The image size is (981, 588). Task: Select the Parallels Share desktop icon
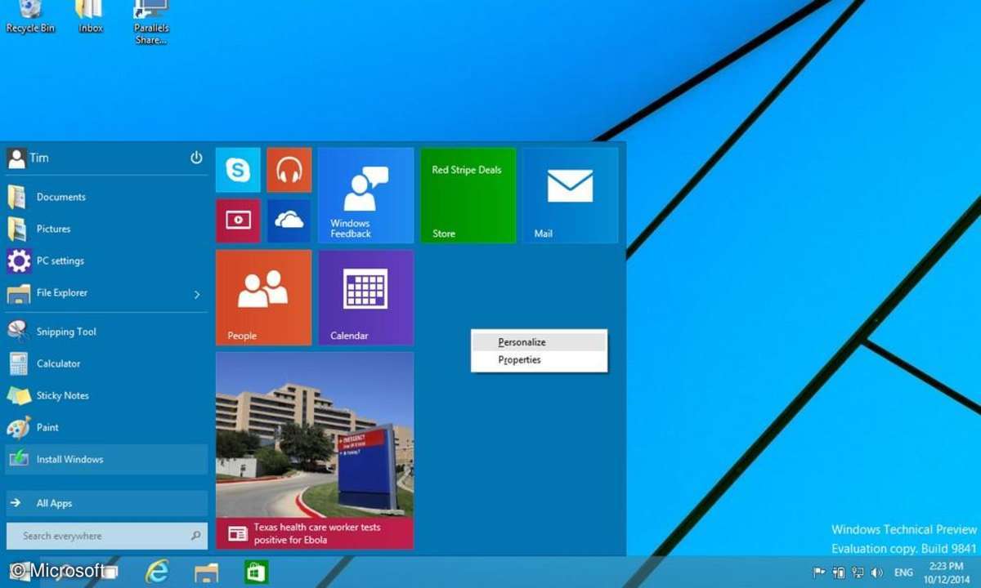click(150, 21)
